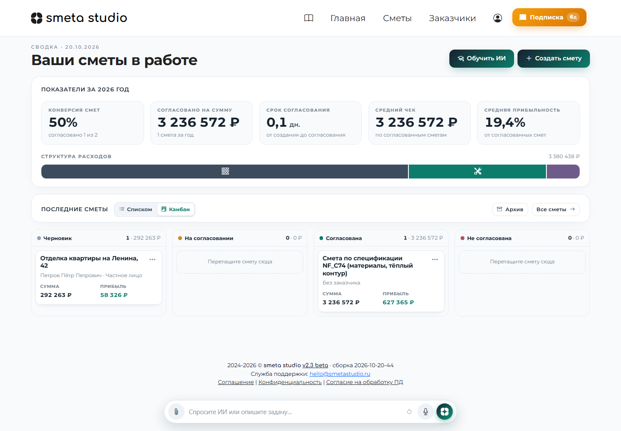
Task: Click the Создать смету button
Action: pos(554,59)
